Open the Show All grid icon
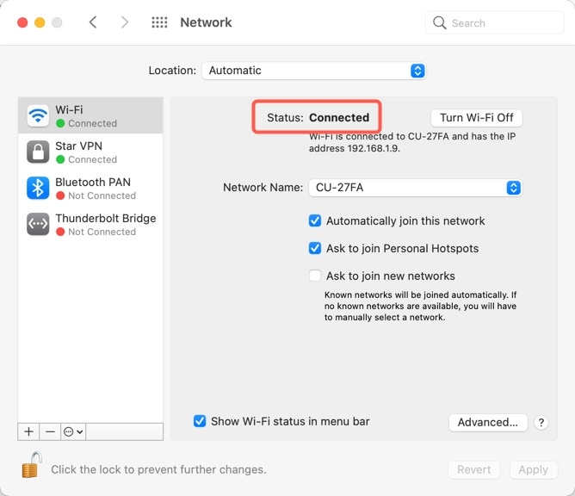575x496 pixels. [x=159, y=23]
